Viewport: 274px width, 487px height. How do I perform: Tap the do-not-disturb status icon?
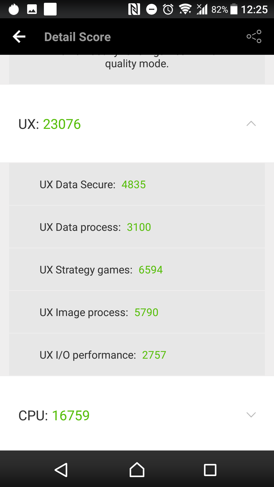pos(151,10)
